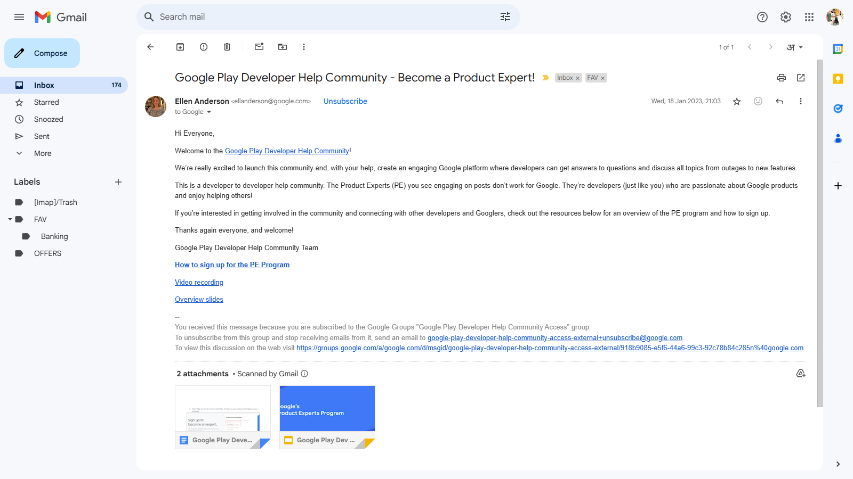
Task: Go back to inbox arrow
Action: tap(150, 47)
